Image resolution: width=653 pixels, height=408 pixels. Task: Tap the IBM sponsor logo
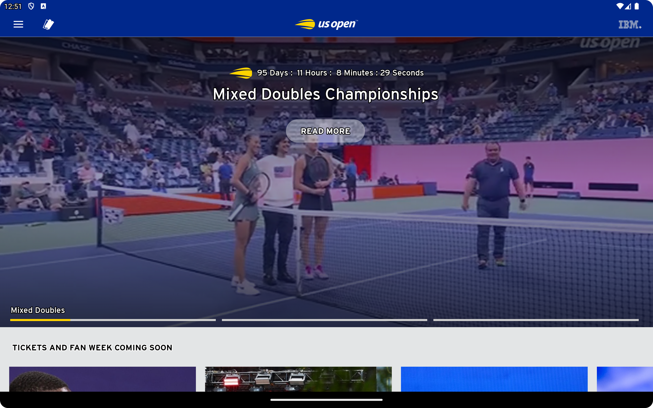630,24
